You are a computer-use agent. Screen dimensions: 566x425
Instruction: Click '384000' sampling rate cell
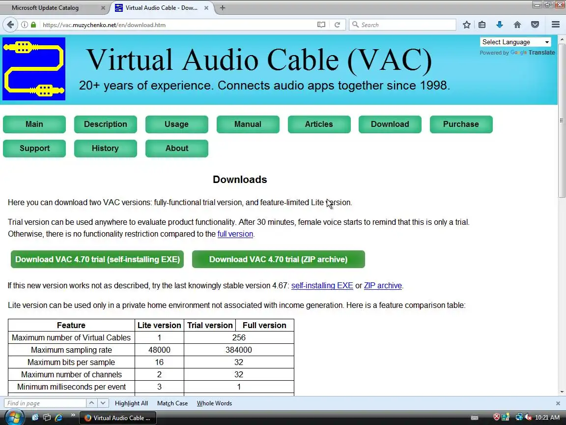pos(239,350)
